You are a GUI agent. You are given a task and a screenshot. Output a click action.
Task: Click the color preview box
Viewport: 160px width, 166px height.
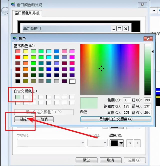click(89, 103)
